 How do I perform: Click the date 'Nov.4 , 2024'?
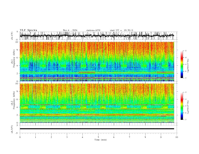point(70,30)
